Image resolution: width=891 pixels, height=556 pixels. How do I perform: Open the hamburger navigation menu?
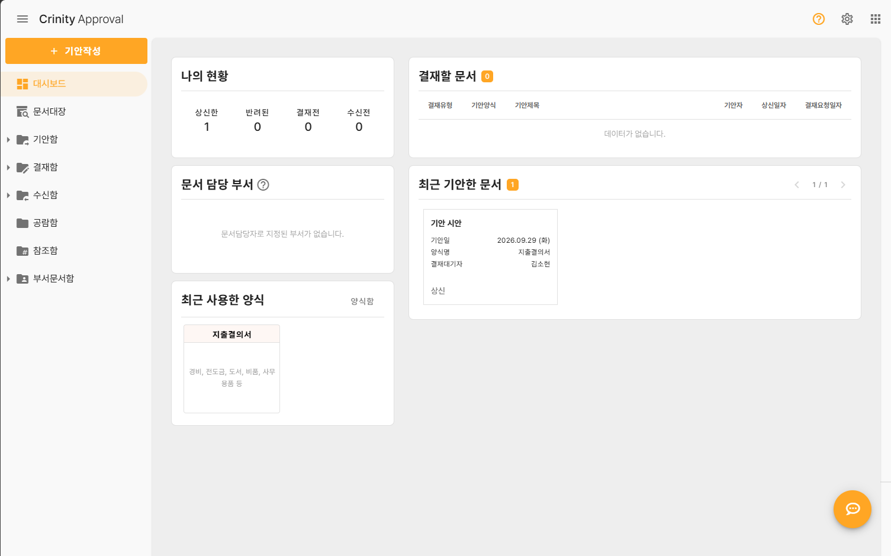click(22, 19)
